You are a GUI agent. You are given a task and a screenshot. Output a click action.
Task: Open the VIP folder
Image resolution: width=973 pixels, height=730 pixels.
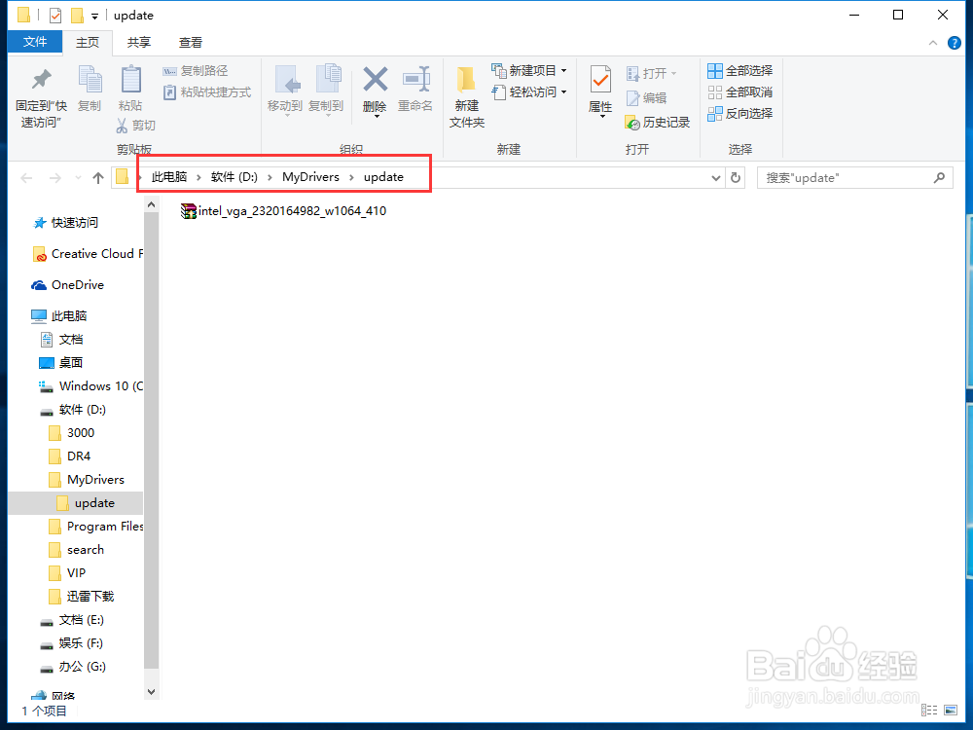coord(68,573)
